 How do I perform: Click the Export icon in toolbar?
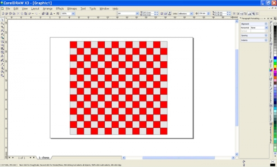(x=47, y=13)
